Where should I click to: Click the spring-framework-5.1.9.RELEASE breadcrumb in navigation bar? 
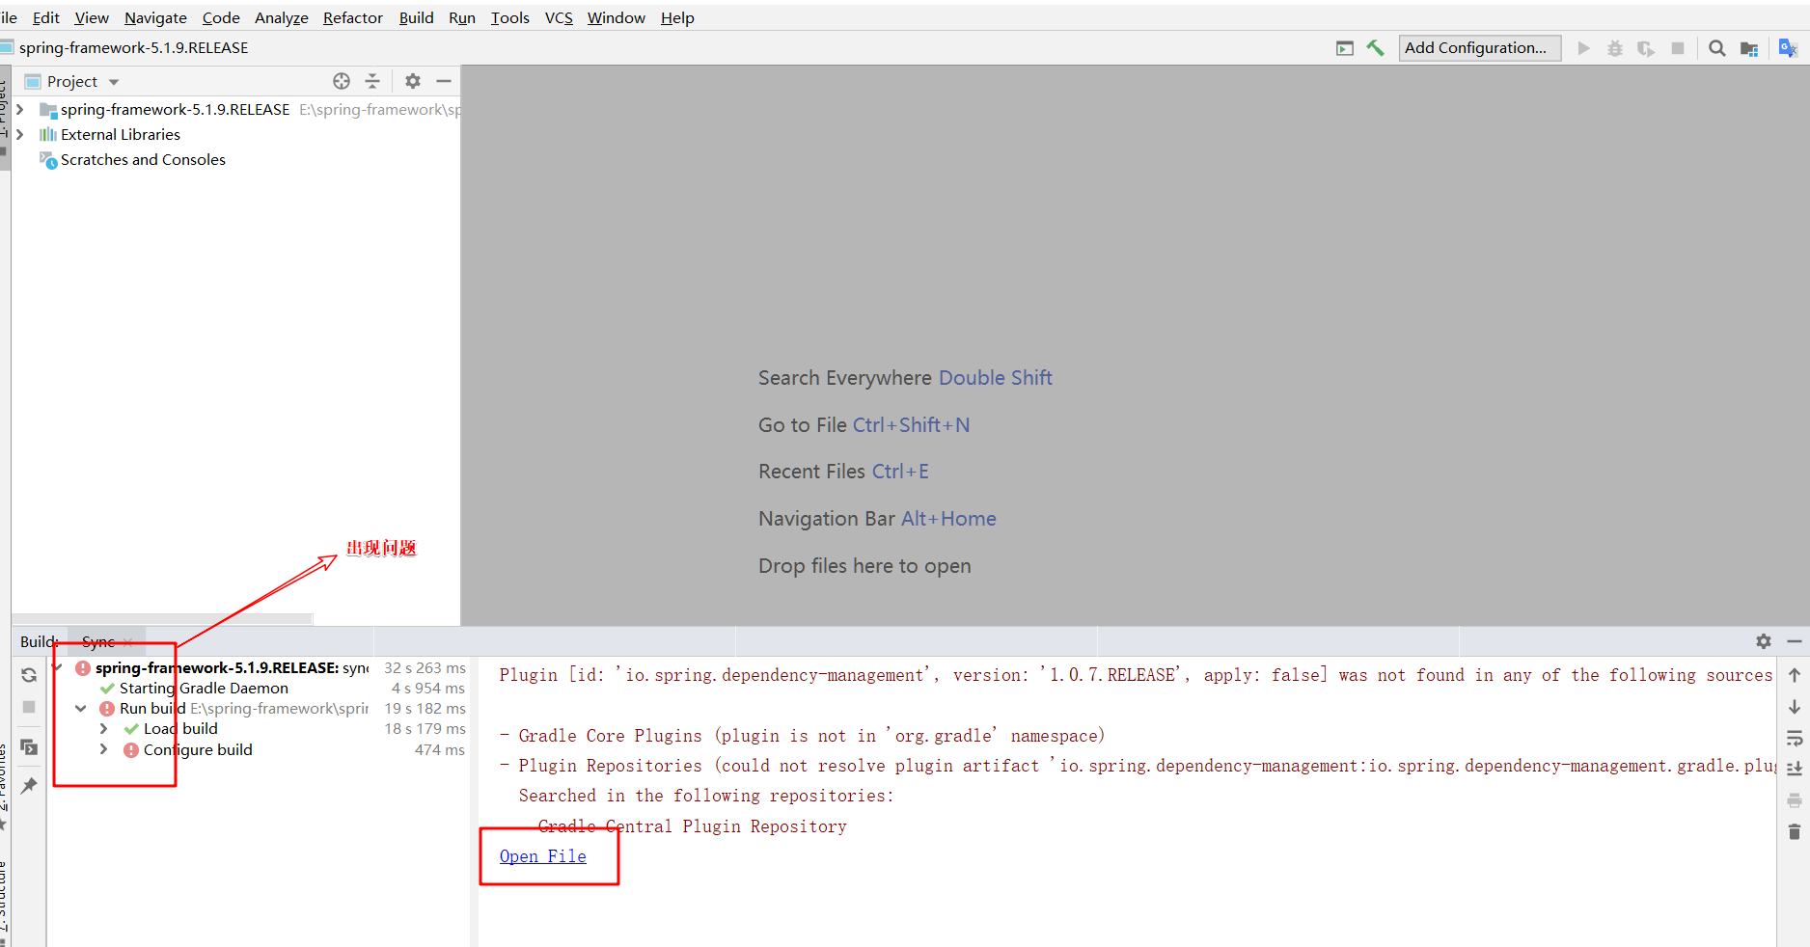point(133,47)
